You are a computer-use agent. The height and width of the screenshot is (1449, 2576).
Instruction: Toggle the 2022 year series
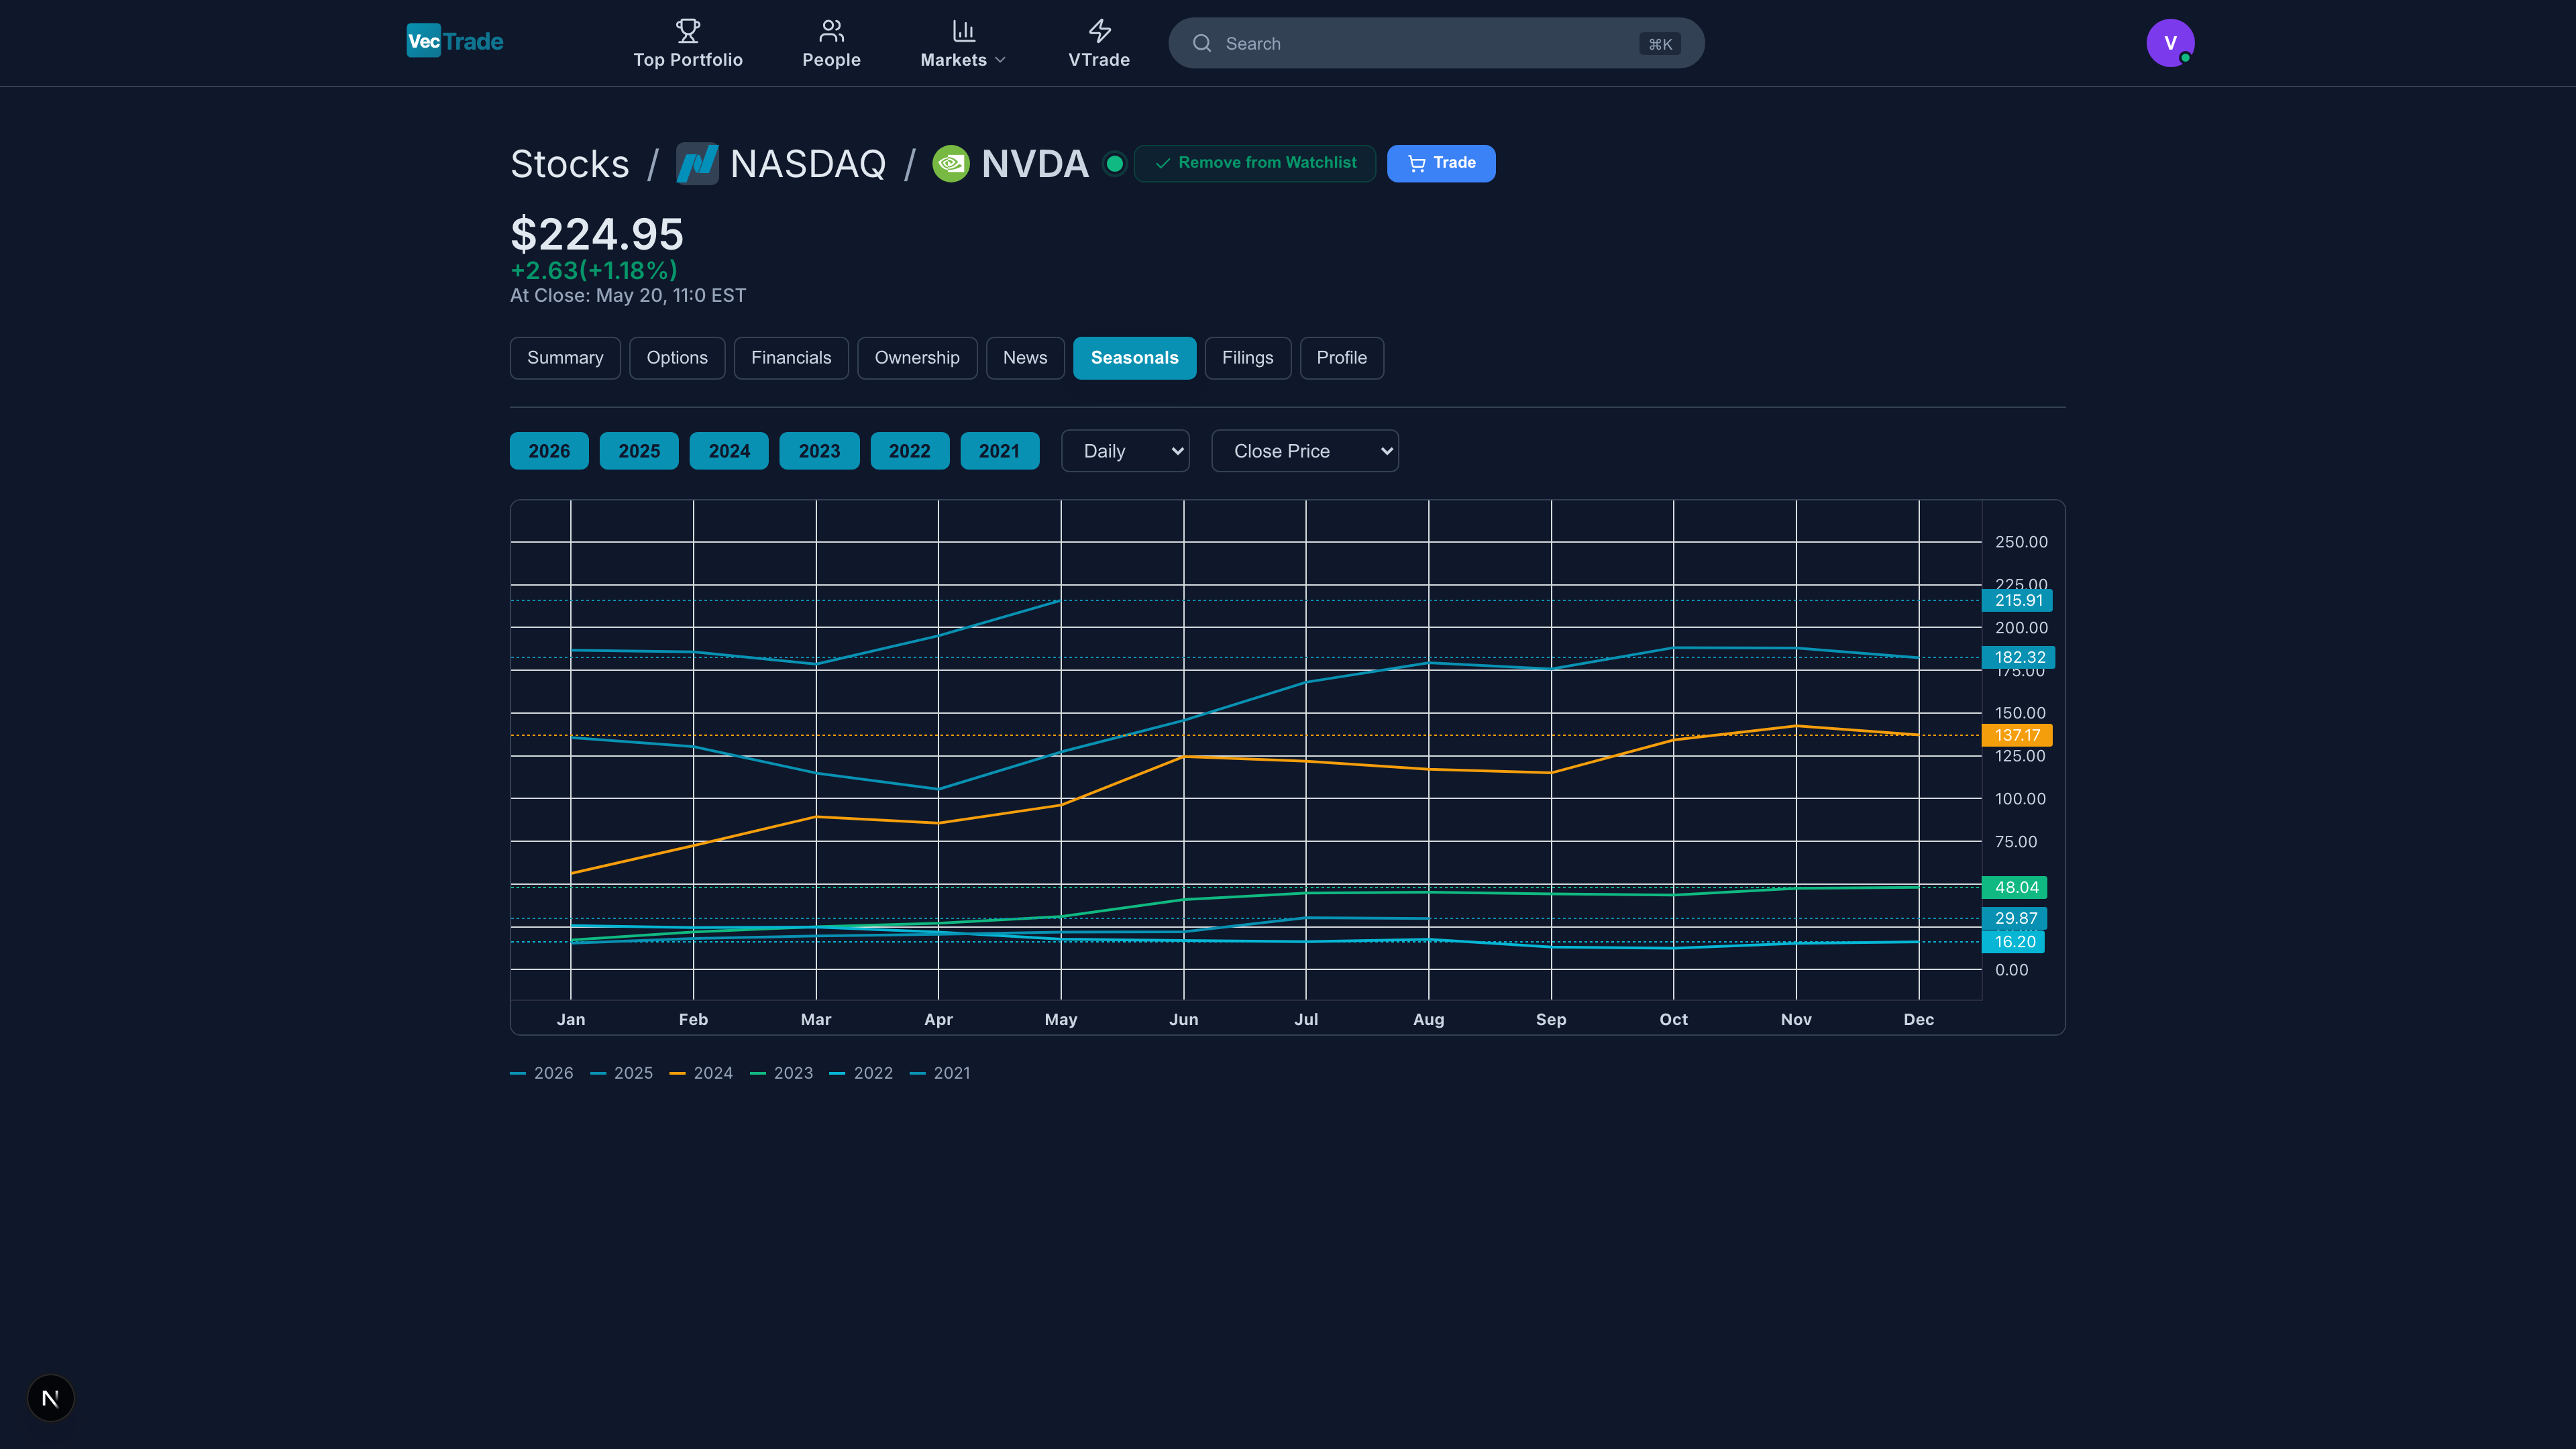(x=909, y=451)
